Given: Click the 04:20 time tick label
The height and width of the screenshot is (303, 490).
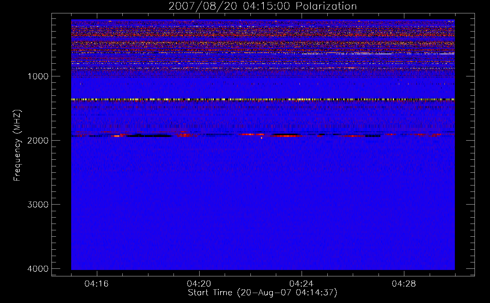Looking at the screenshot, I should [x=199, y=284].
